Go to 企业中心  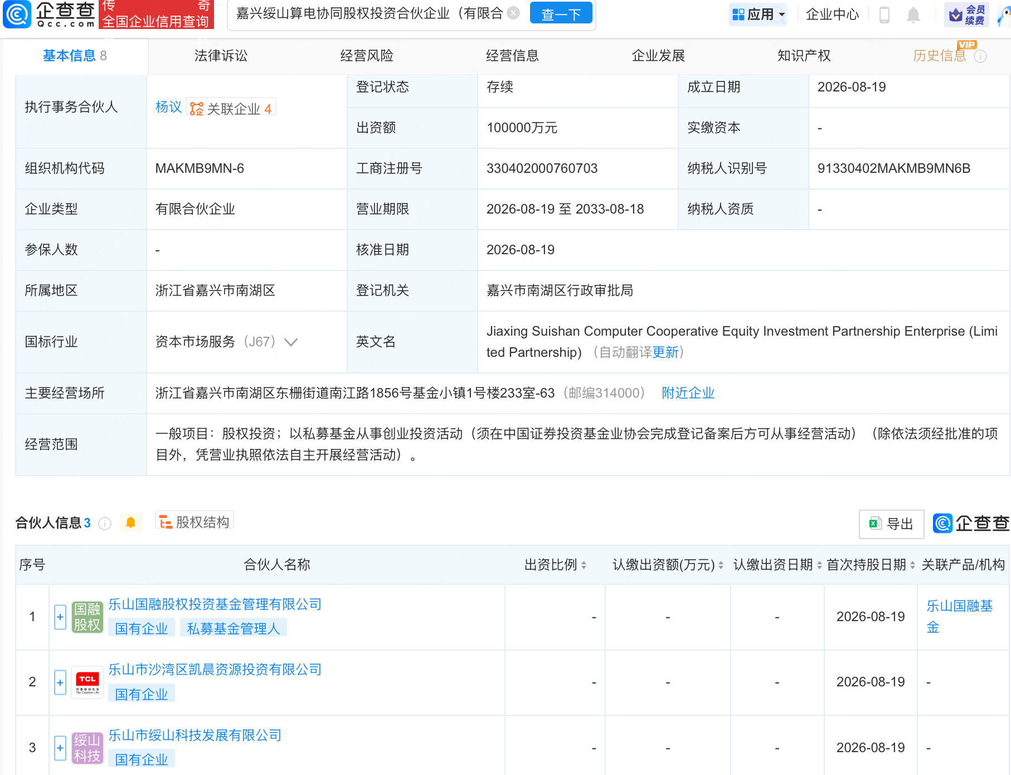point(832,14)
